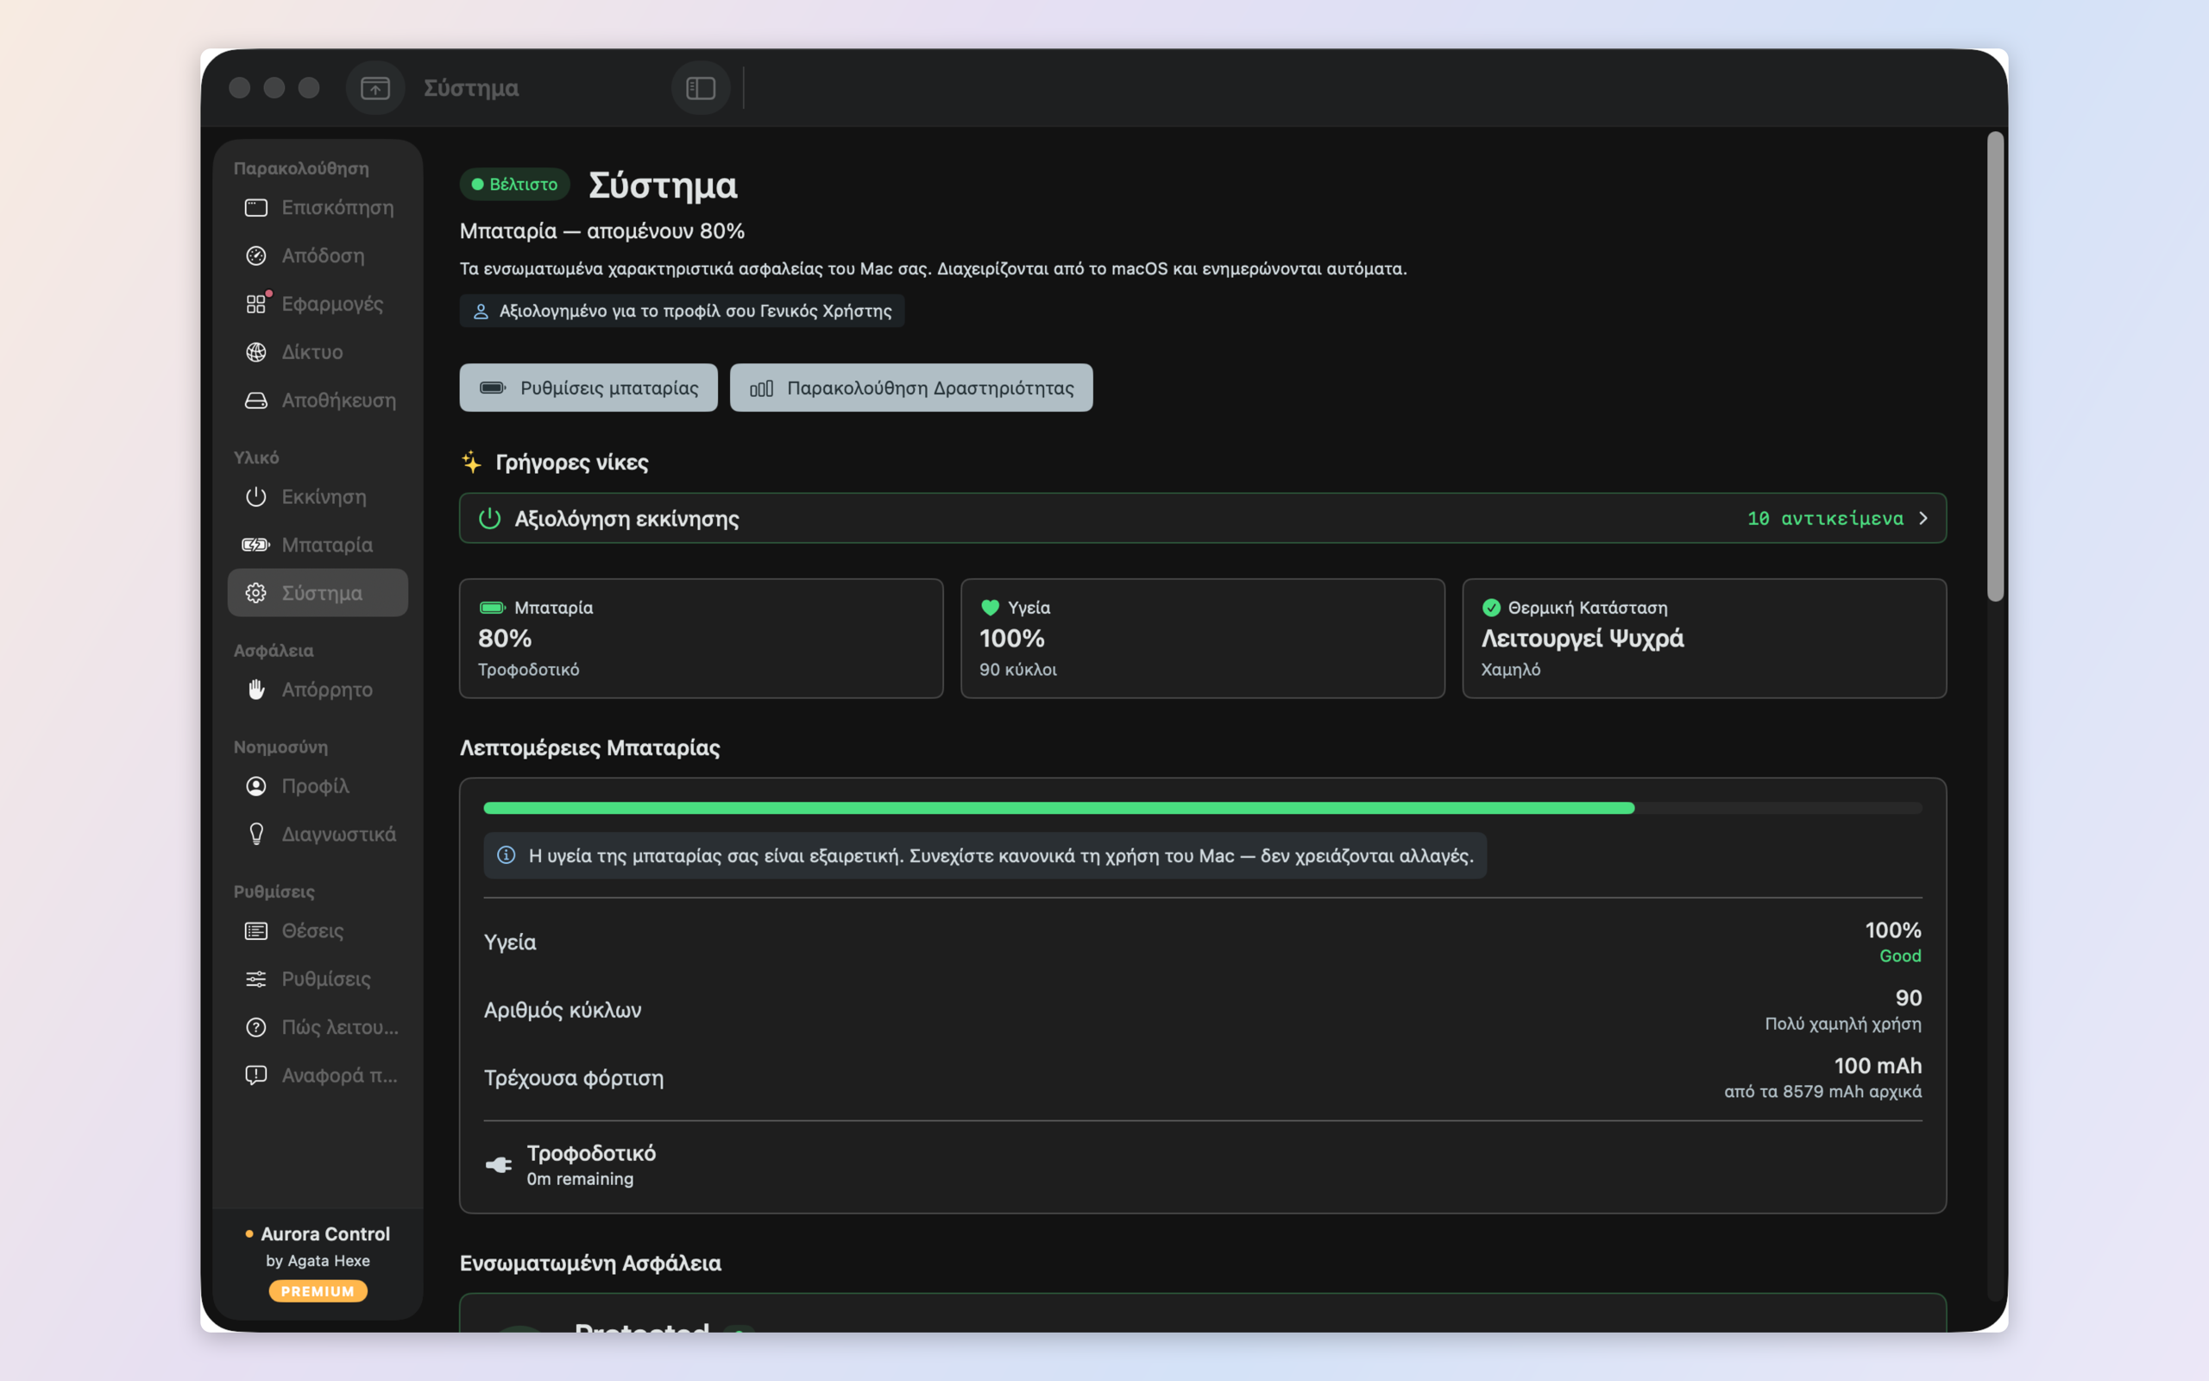Image resolution: width=2209 pixels, height=1381 pixels.
Task: Select the Αποθήκευση drive icon item
Action: pos(255,400)
